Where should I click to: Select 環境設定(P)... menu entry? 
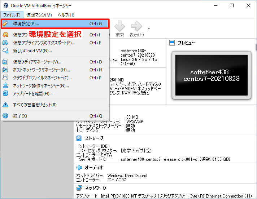[55, 24]
